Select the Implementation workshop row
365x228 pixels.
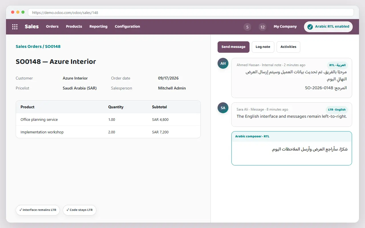tap(108, 132)
